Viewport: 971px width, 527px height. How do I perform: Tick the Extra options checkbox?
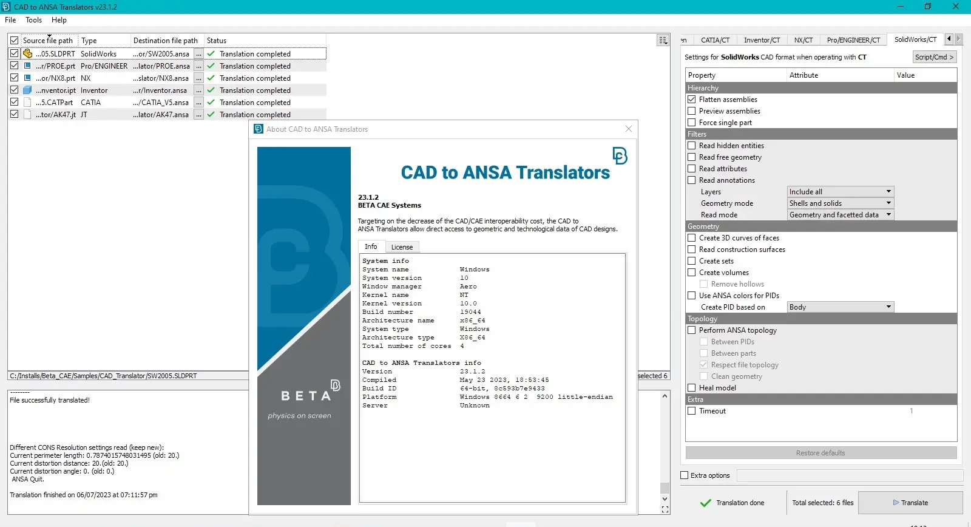685,475
